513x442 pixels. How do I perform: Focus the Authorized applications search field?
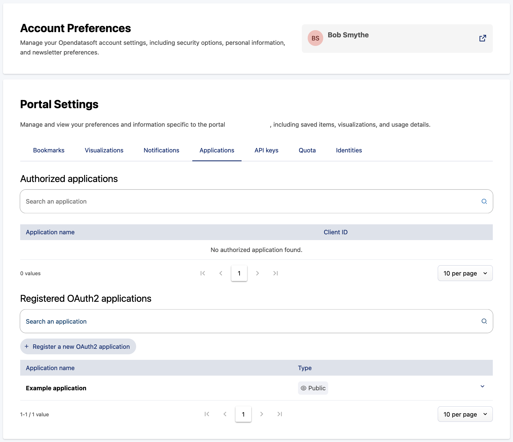pos(249,201)
